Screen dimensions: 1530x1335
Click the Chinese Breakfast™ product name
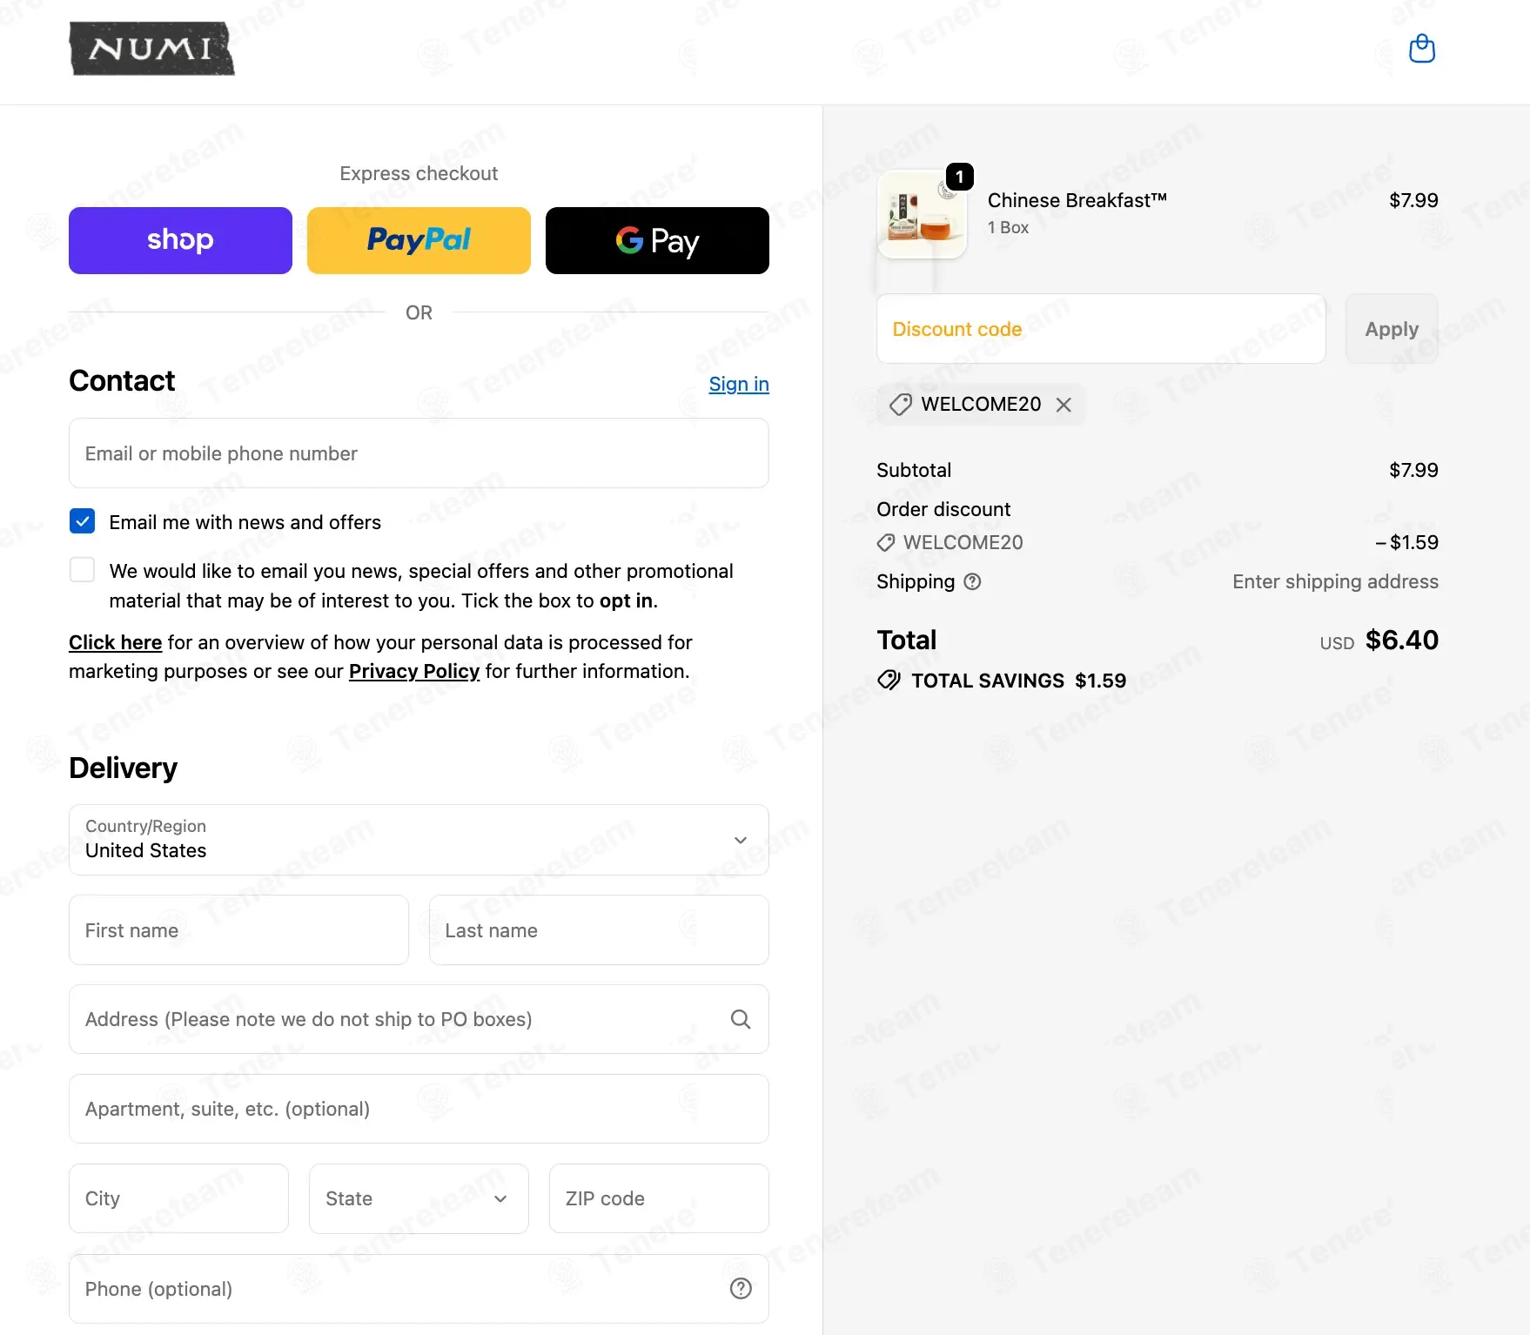tap(1077, 200)
